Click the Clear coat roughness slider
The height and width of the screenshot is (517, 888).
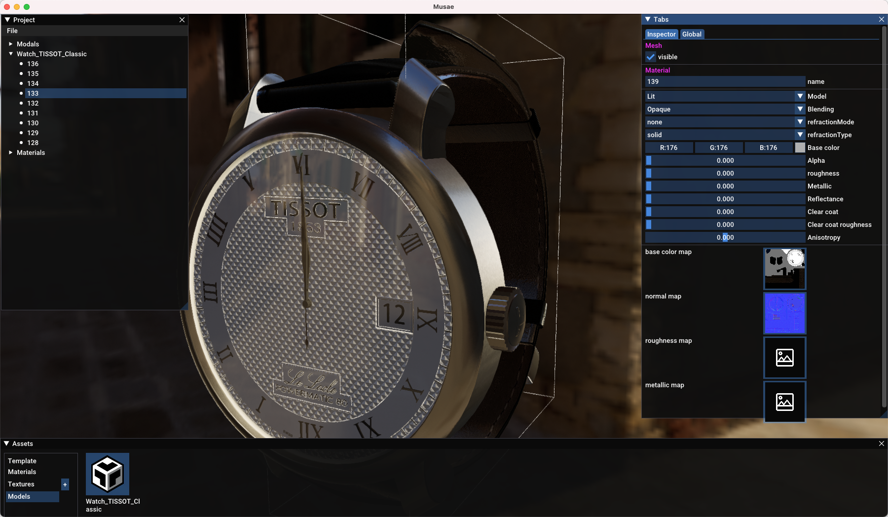tap(725, 224)
